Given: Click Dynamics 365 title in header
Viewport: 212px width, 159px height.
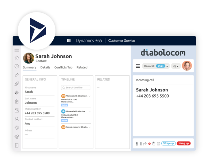Looking at the screenshot, I should (x=89, y=41).
